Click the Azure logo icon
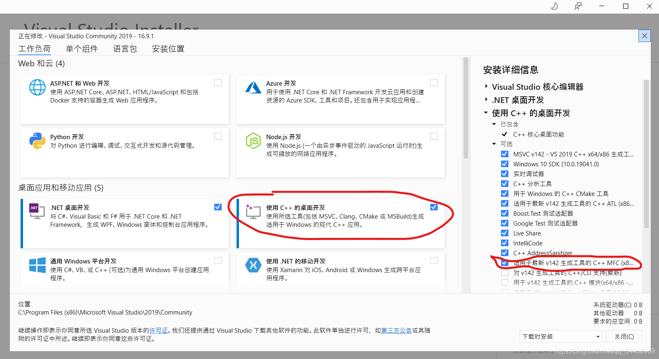659x359 pixels. pos(253,87)
